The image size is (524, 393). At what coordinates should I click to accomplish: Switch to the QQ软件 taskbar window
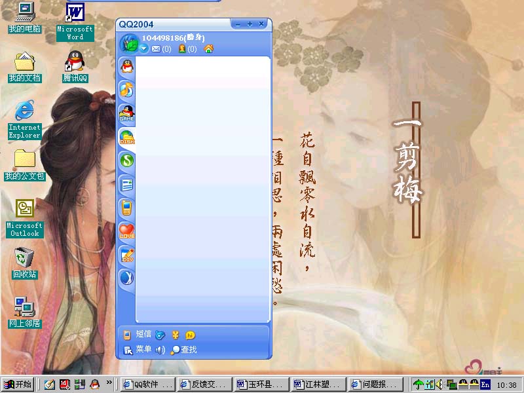pos(148,384)
